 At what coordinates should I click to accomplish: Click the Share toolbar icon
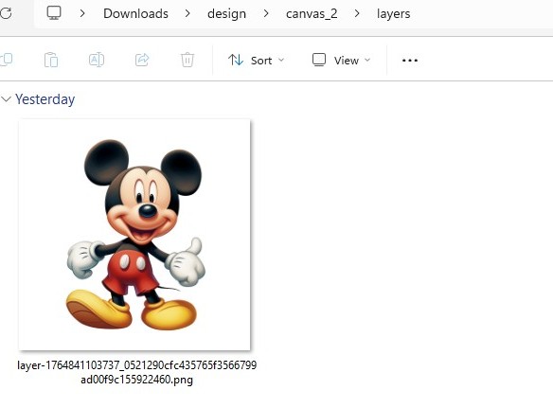coord(142,60)
